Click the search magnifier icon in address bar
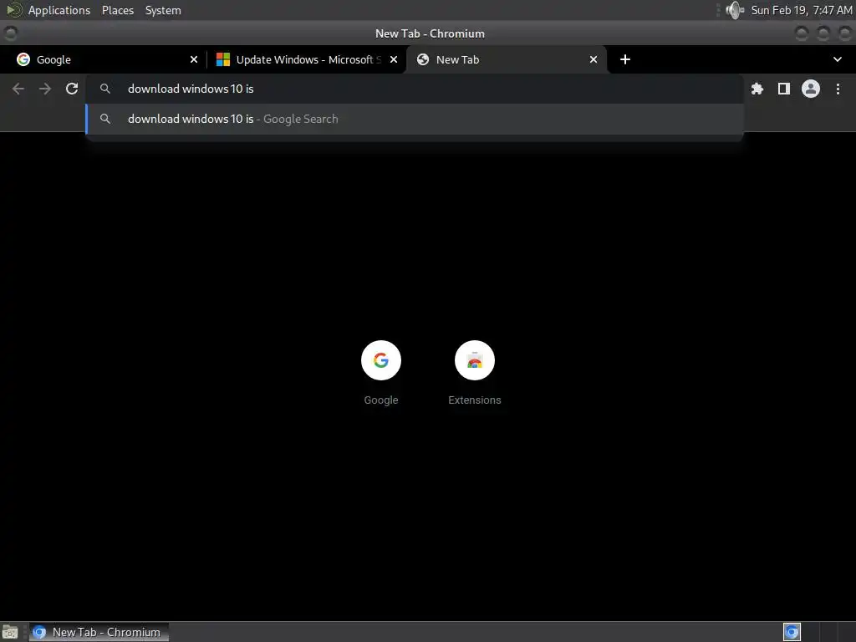 click(104, 89)
